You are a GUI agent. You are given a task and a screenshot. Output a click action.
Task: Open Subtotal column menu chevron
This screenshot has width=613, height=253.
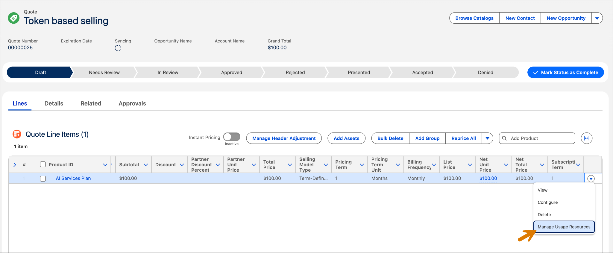click(x=146, y=164)
